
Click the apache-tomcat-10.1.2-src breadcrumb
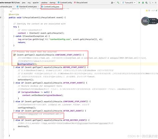[10, 2]
